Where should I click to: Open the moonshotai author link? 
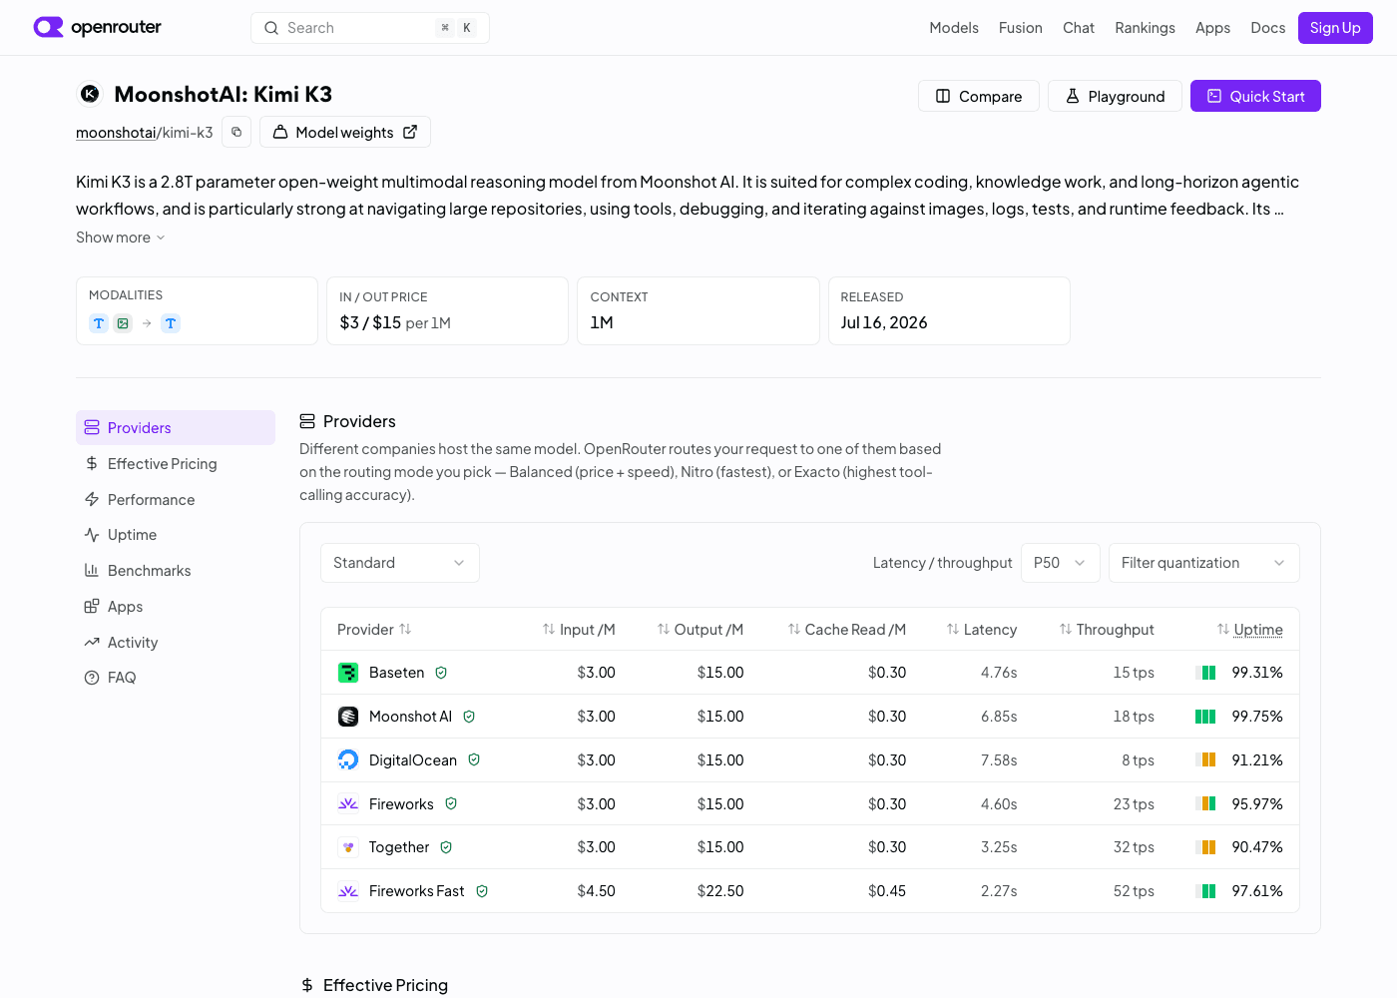(x=116, y=133)
